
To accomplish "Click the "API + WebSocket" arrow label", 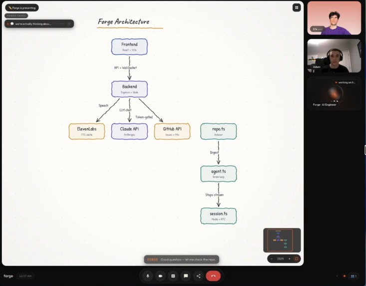I will [x=125, y=68].
